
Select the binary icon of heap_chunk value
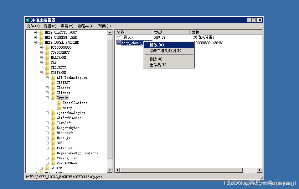point(118,42)
